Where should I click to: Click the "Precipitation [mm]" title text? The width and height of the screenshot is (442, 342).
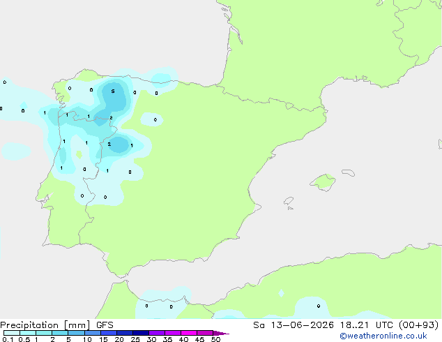tap(45, 325)
